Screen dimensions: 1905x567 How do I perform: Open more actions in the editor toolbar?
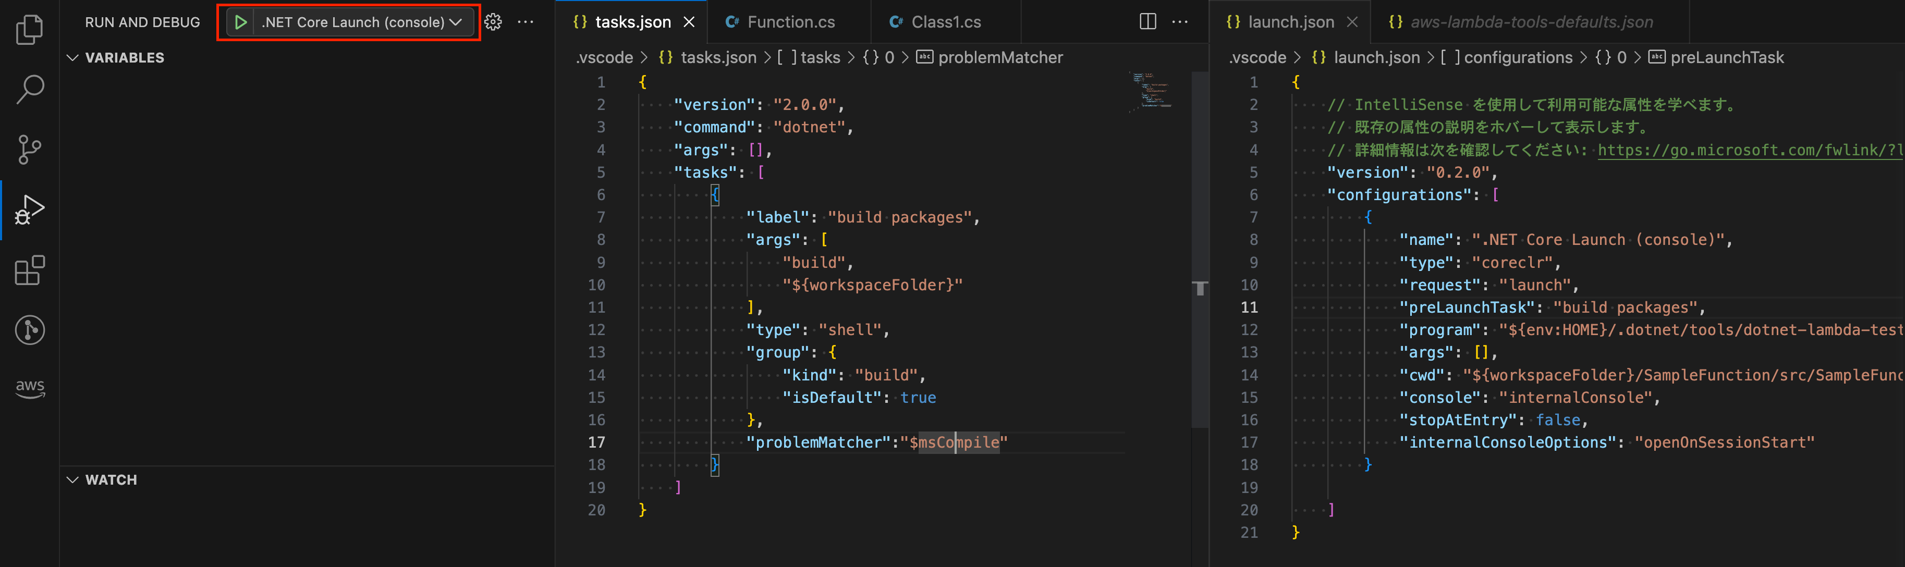click(x=1179, y=21)
